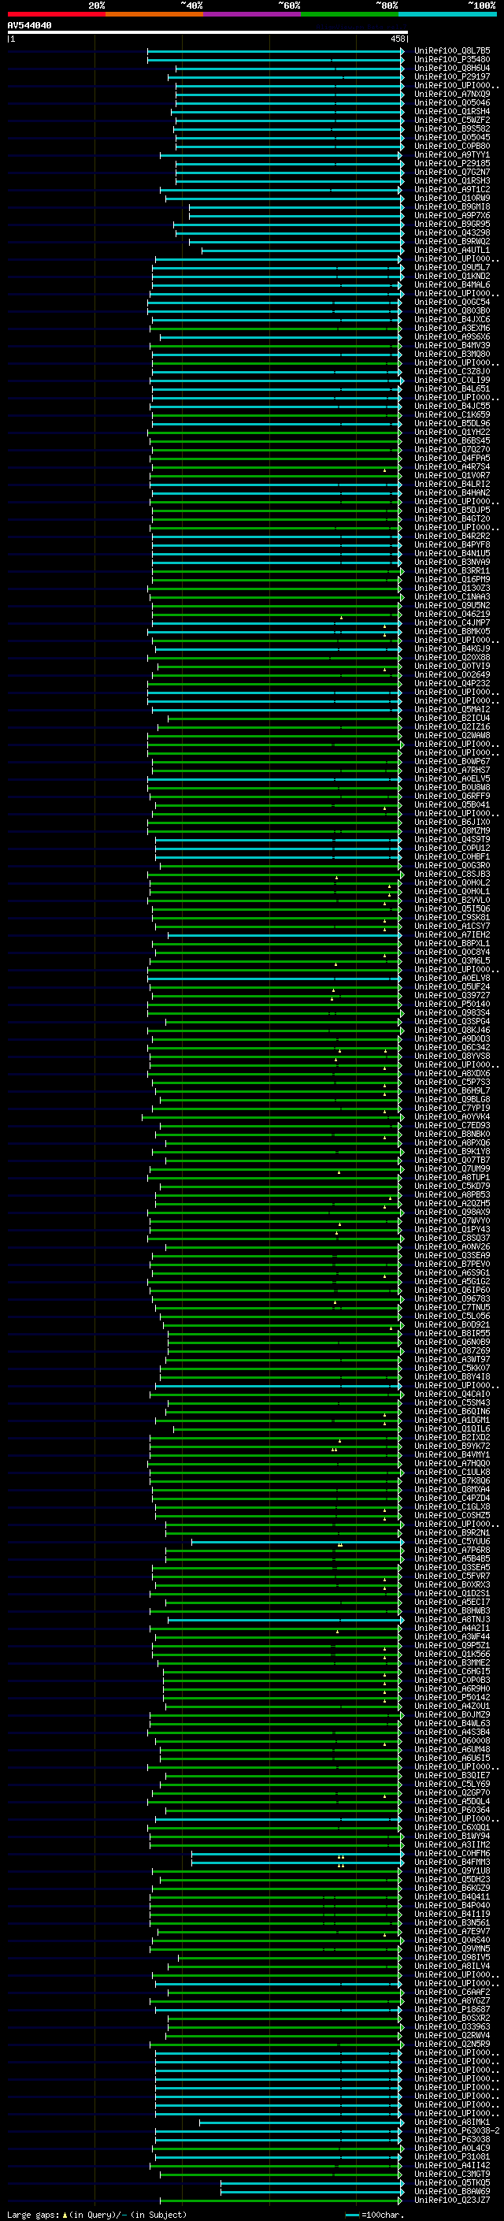Screen dimensions: 504x2221
Task: Click the UniRef100_Q8MXA4 label
Action: tap(452, 1489)
